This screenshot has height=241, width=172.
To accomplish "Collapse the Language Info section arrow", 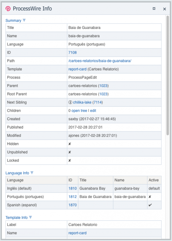I will click(x=32, y=173).
